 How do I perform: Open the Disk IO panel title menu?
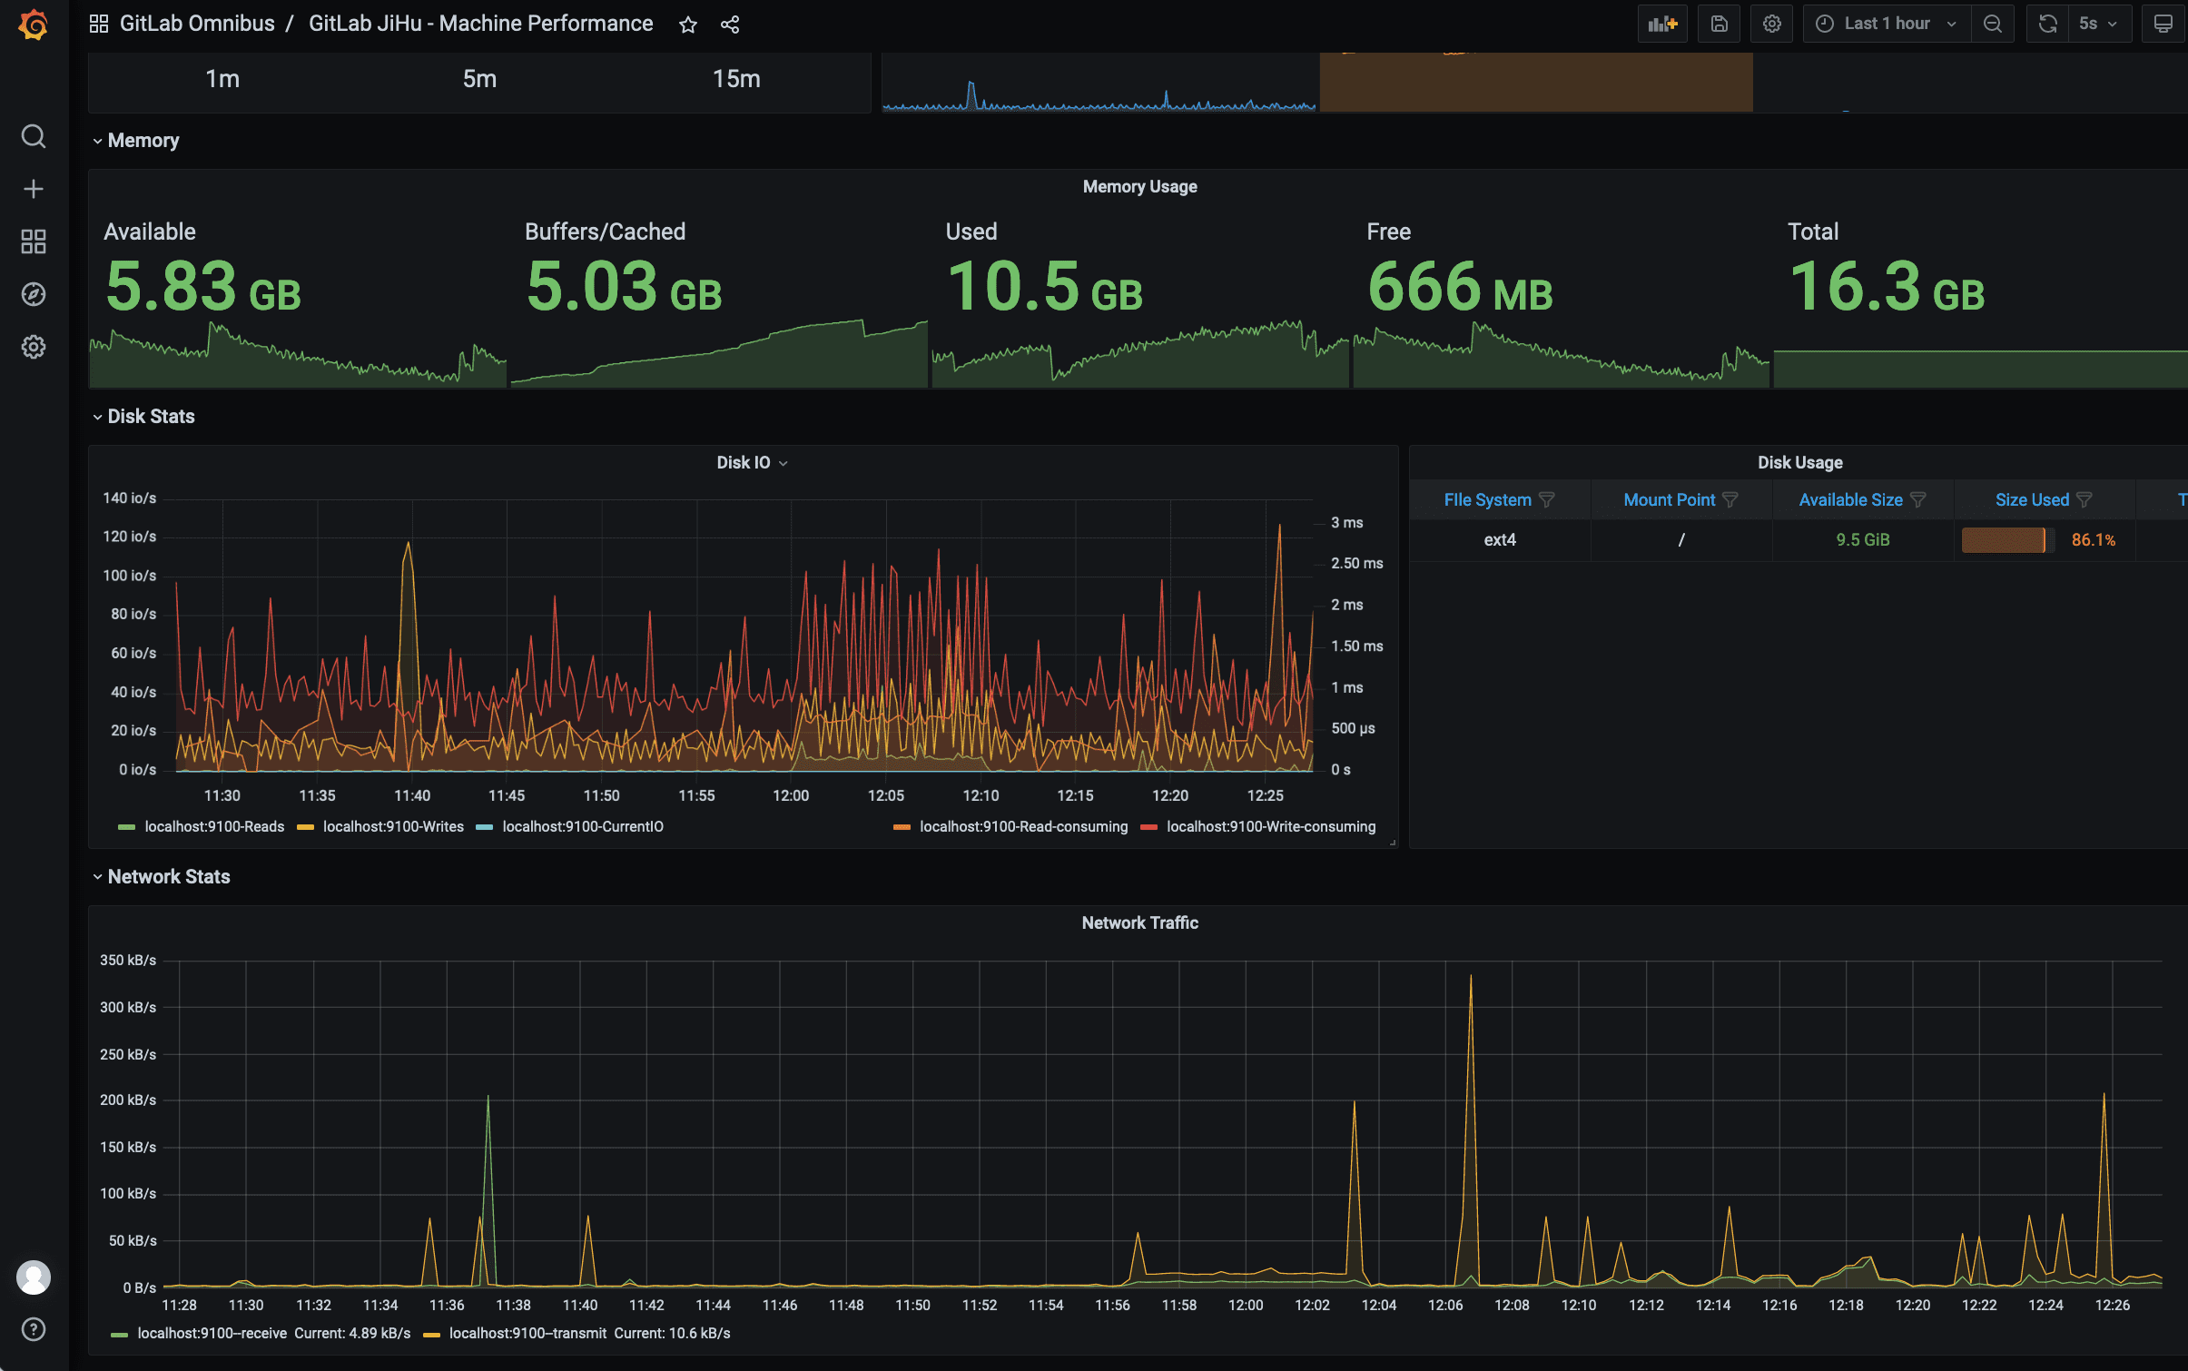point(751,463)
